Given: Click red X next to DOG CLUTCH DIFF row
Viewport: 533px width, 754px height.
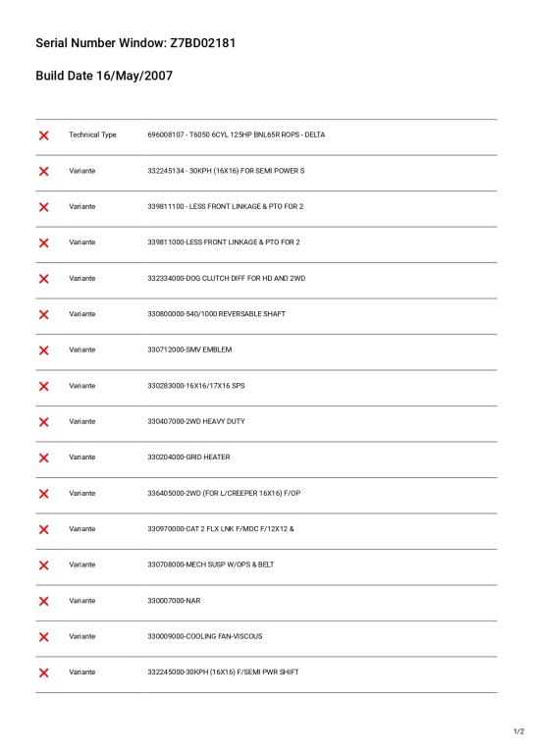Looking at the screenshot, I should 44,279.
